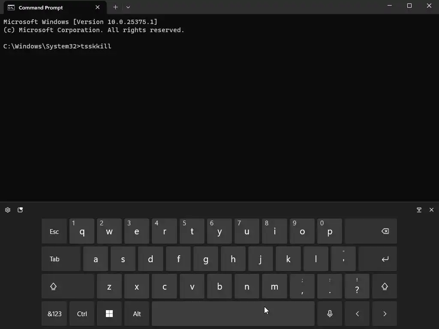439x329 pixels.
Task: Tap the l key
Action: (x=316, y=259)
